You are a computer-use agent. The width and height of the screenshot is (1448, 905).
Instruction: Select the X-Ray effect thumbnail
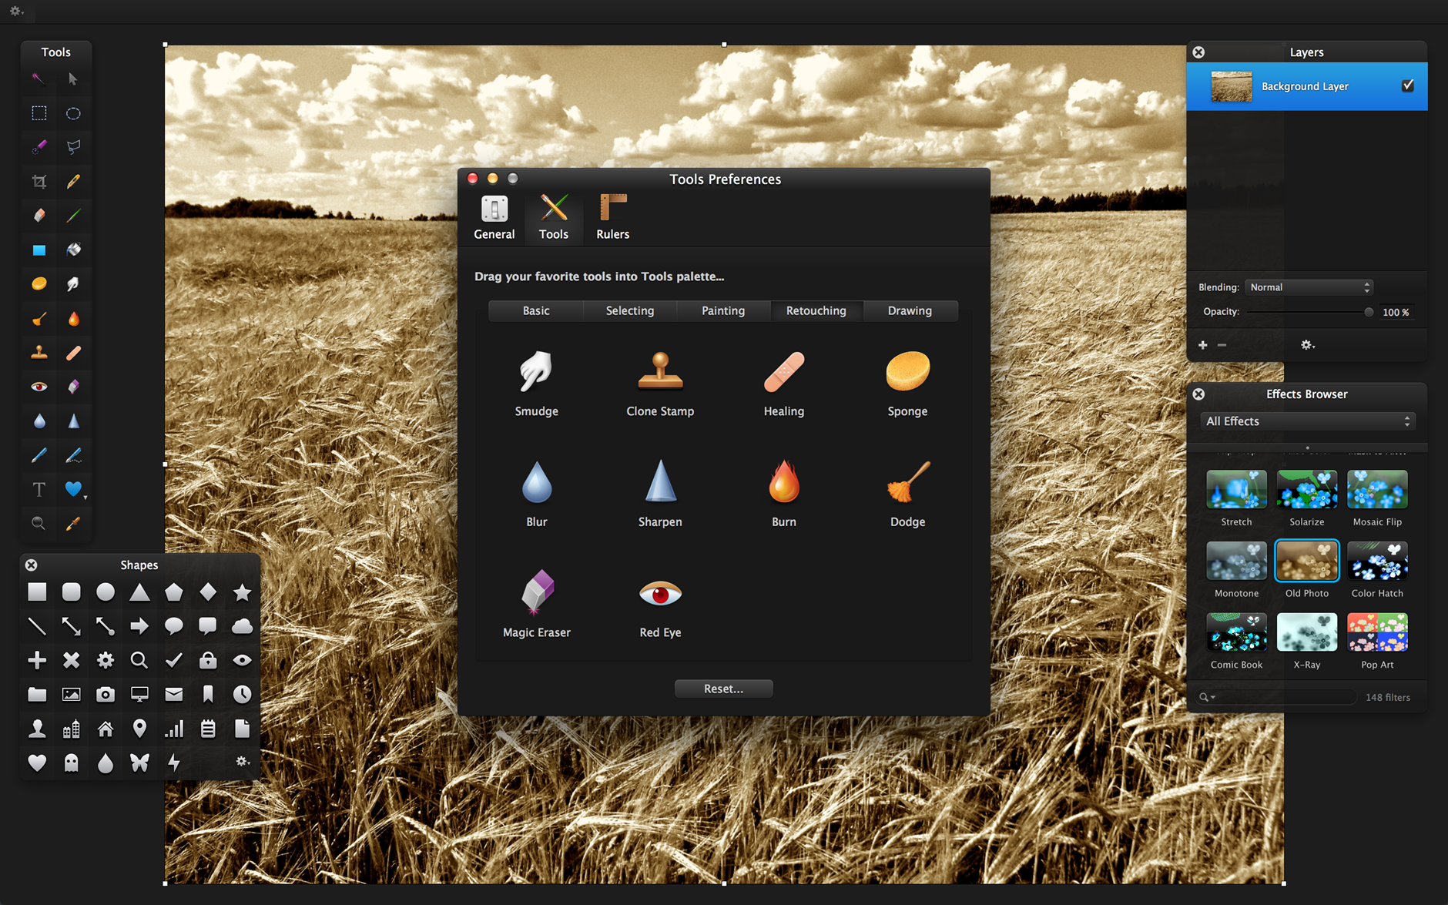1307,632
